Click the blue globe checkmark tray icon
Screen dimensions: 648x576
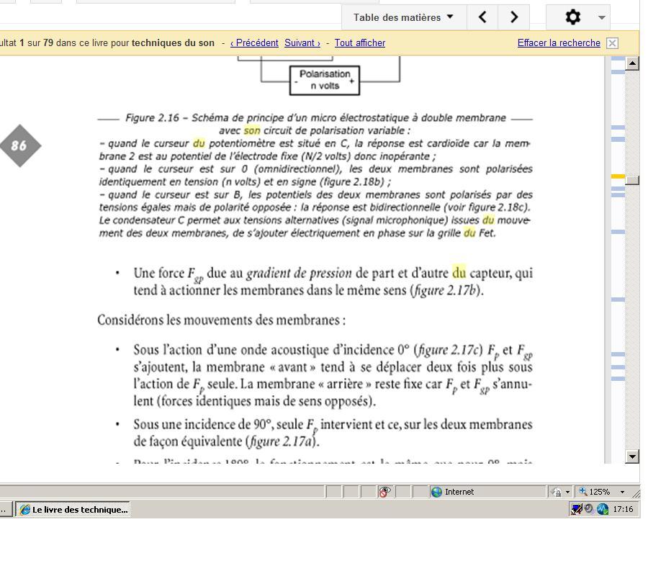603,509
